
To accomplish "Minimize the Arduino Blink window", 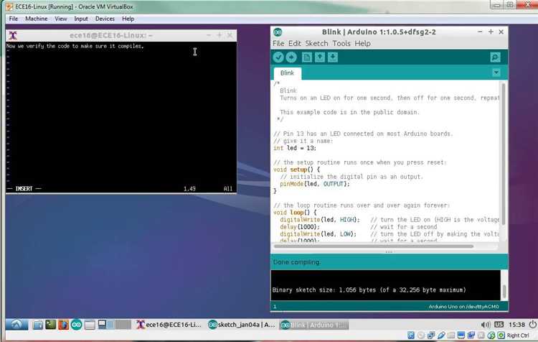I will pos(480,32).
